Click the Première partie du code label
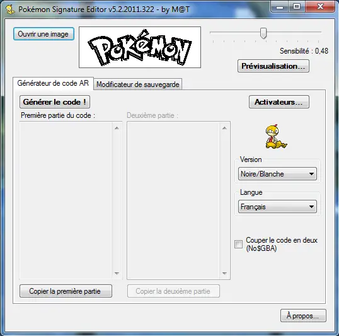339x336 pixels. (x=58, y=115)
